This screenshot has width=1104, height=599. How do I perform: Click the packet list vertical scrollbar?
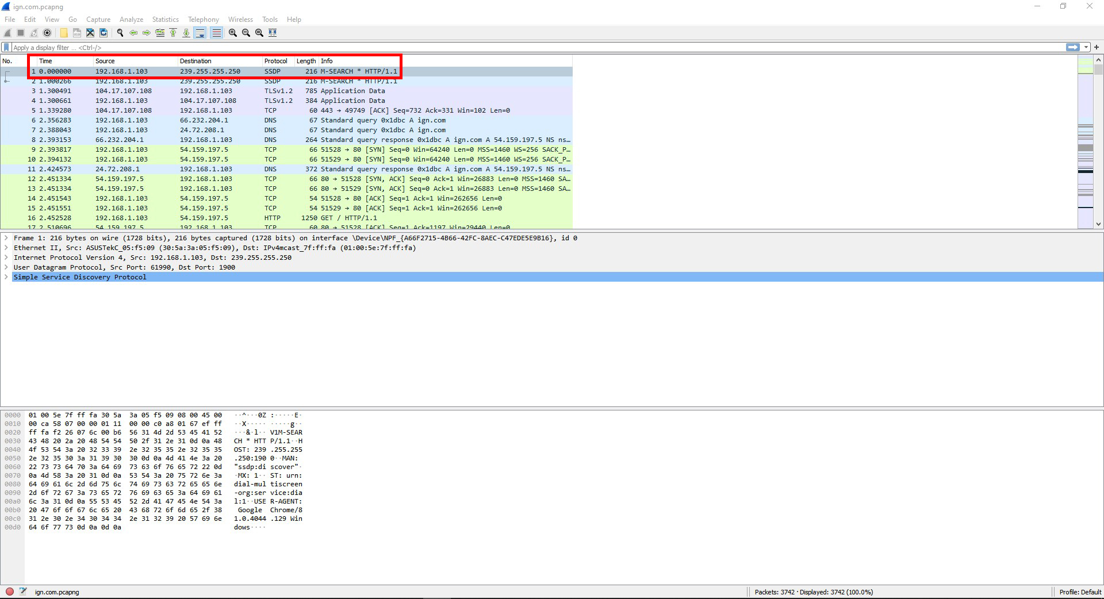click(1098, 144)
